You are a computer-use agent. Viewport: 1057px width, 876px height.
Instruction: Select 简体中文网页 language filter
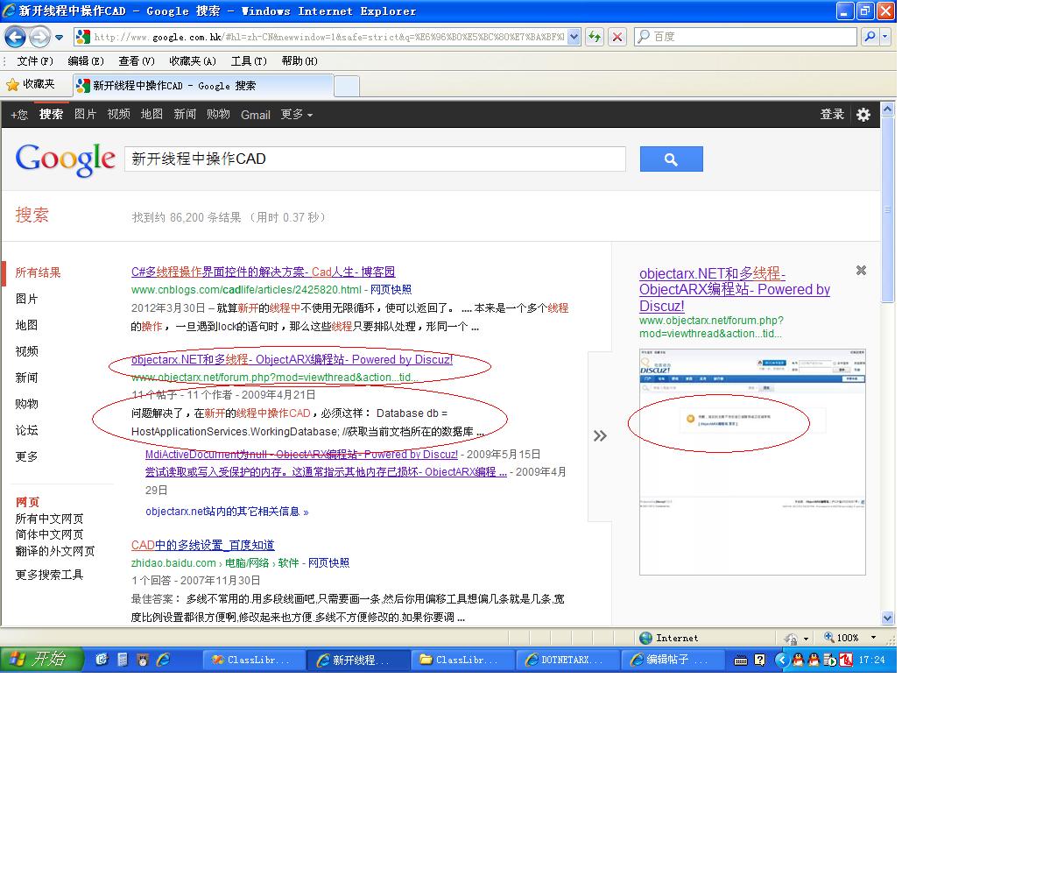click(x=49, y=534)
